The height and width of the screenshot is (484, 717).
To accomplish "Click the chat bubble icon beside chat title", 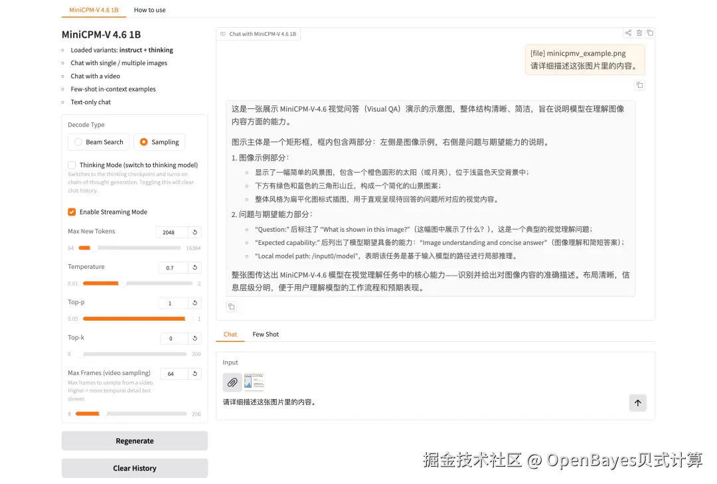I will coord(223,34).
